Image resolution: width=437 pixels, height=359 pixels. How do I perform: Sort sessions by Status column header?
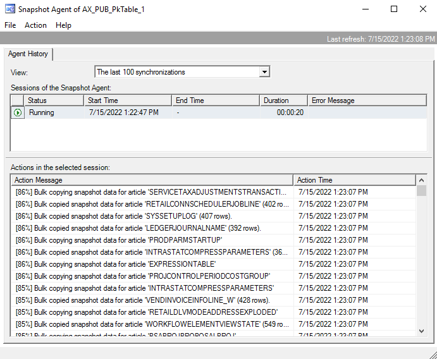54,100
